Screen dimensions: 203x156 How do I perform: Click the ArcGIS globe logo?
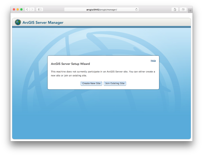pyautogui.click(x=18, y=22)
